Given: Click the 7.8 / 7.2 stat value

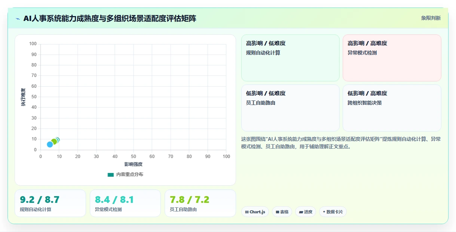Looking at the screenshot, I should pos(189,199).
